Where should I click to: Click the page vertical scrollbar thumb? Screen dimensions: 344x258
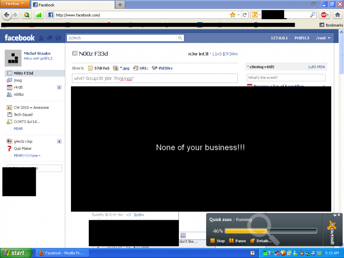coord(341,54)
